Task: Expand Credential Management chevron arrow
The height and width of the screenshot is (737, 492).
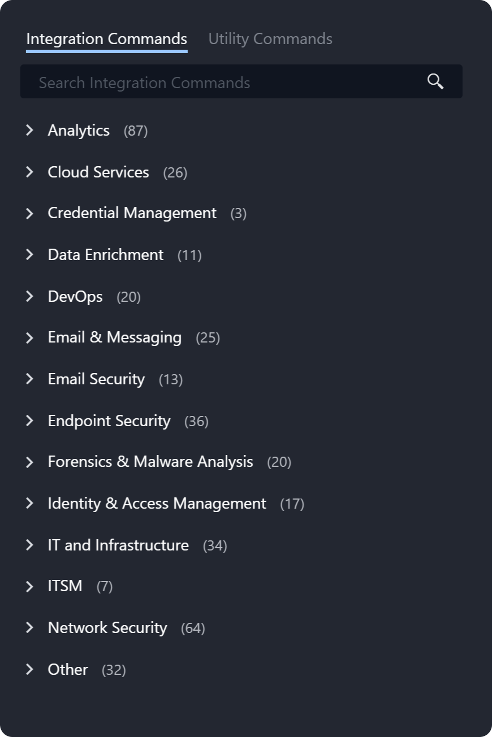Action: coord(30,213)
